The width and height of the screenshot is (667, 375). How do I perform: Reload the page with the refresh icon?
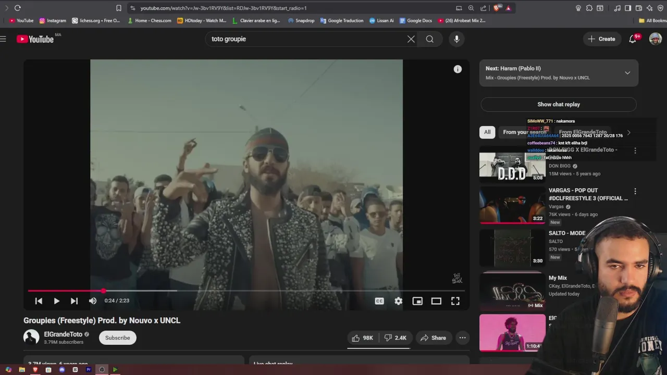pos(17,8)
